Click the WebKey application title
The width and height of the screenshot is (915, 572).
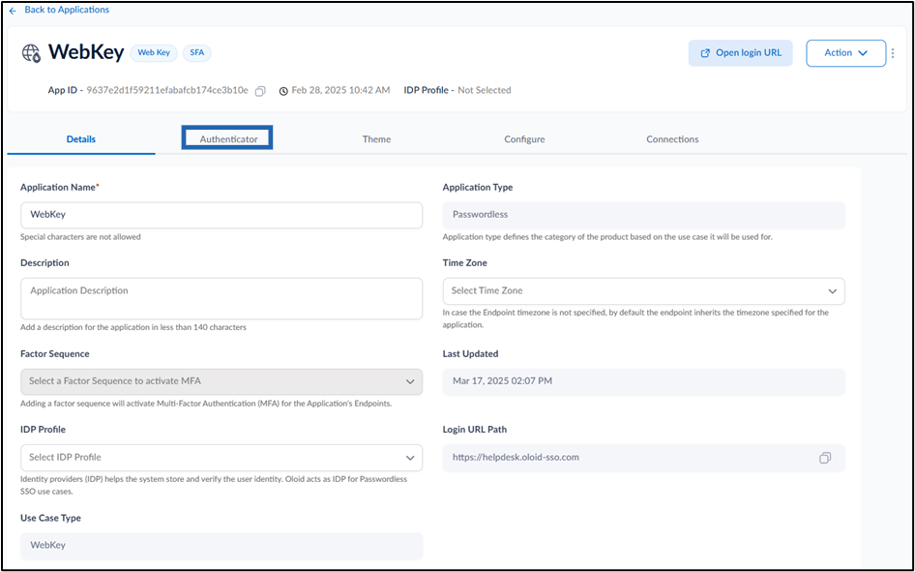point(86,53)
